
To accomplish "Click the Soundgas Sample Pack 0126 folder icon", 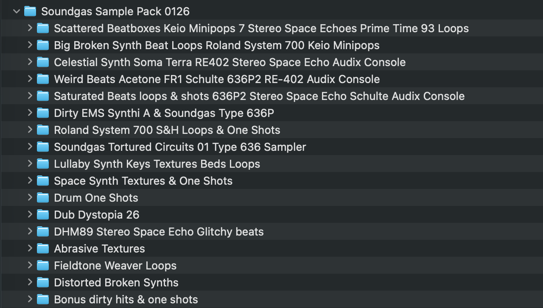I will pyautogui.click(x=30, y=11).
